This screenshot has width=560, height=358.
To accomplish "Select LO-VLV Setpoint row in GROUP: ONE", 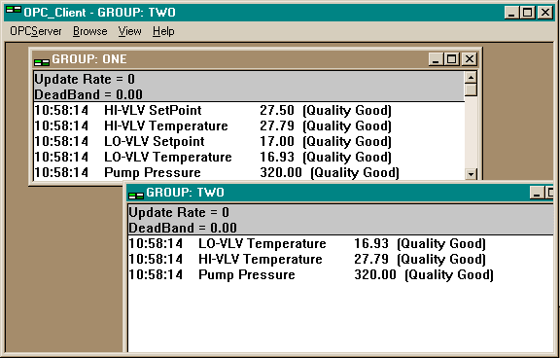I will pyautogui.click(x=249, y=141).
